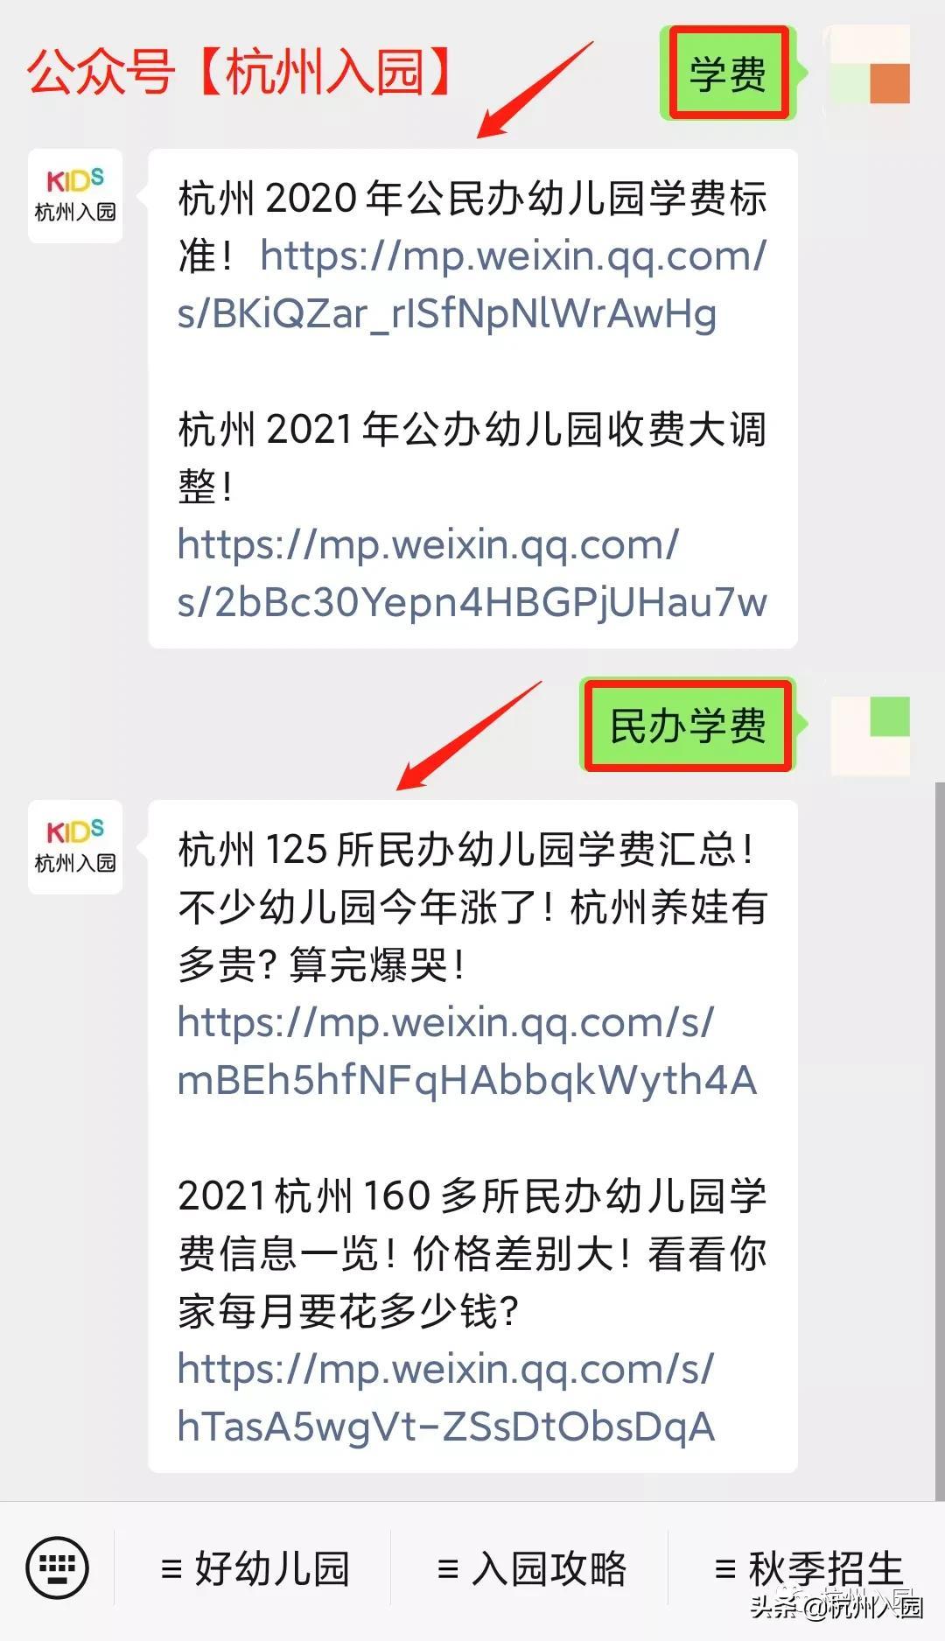Tap the red 公众号【杭州入园】 title
The width and height of the screenshot is (945, 1641).
pos(240,72)
